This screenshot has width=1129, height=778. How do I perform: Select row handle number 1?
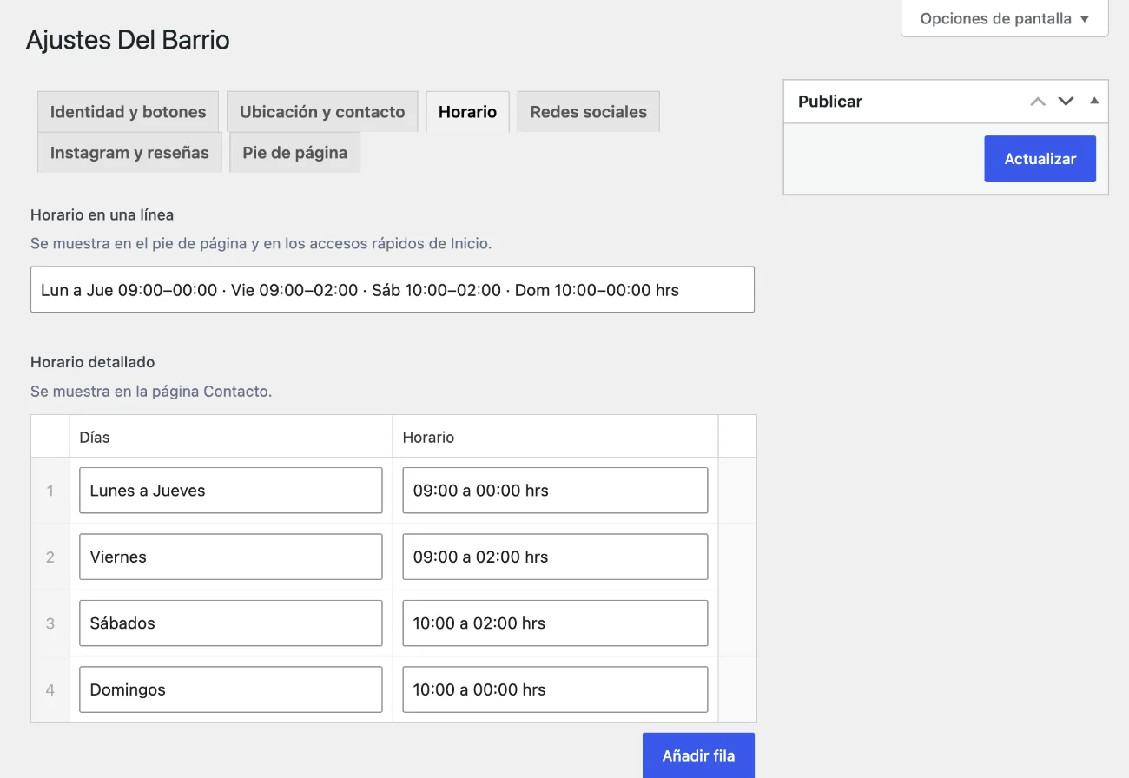pos(50,491)
